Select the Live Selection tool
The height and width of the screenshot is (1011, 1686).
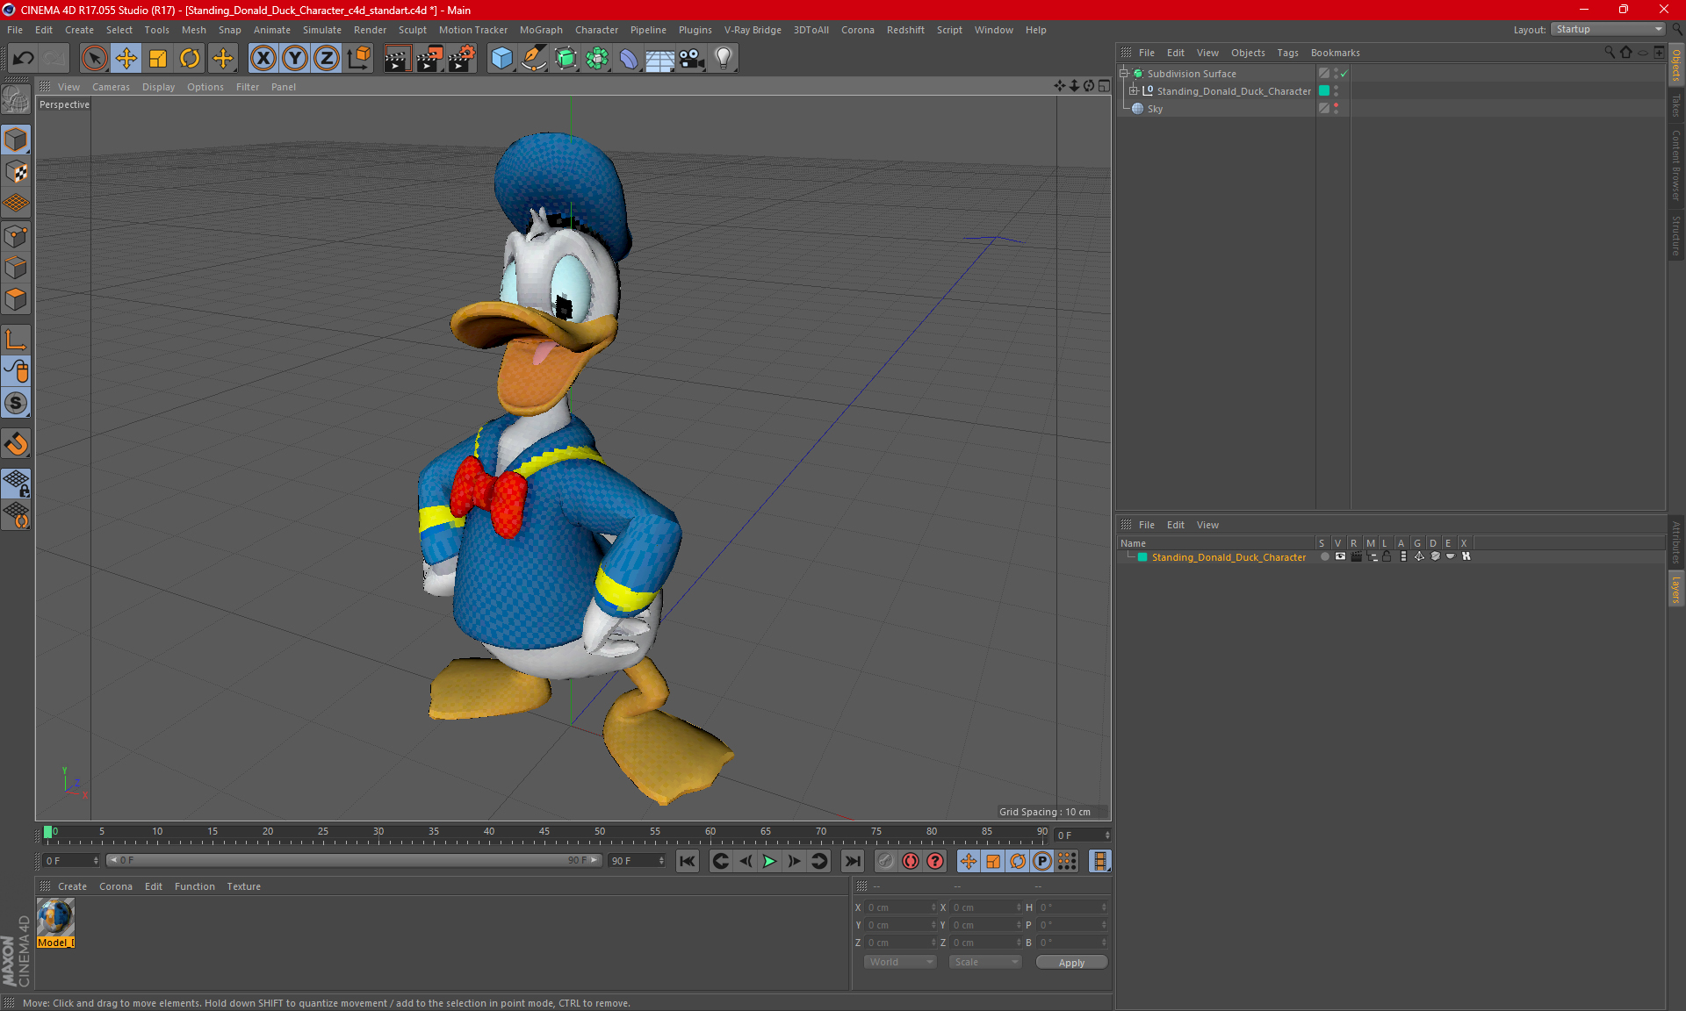point(94,59)
